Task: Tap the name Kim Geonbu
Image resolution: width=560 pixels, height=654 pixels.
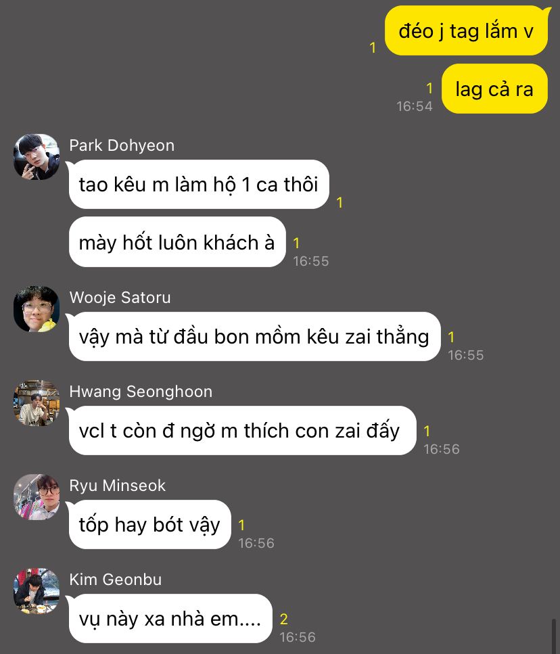Action: click(116, 580)
